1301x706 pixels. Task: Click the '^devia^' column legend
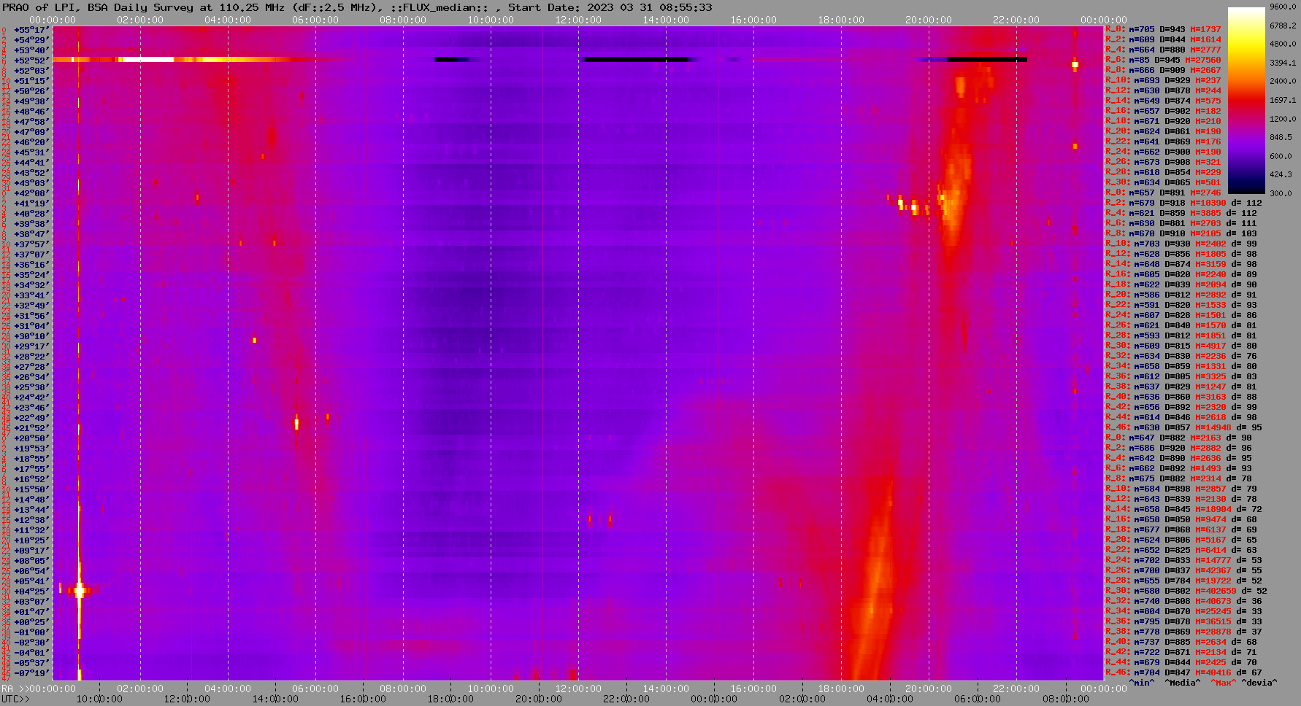pos(1259,683)
